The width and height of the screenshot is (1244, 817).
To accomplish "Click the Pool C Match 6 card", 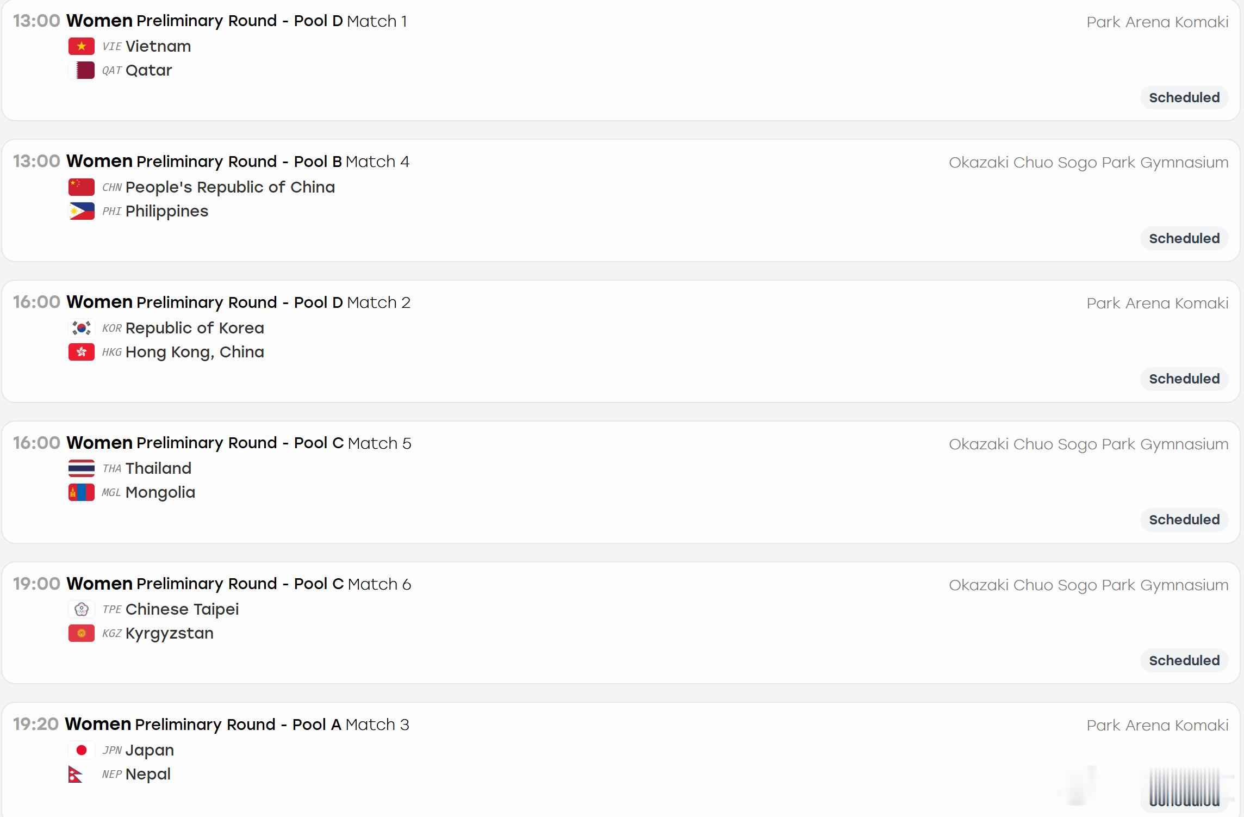I will point(621,623).
